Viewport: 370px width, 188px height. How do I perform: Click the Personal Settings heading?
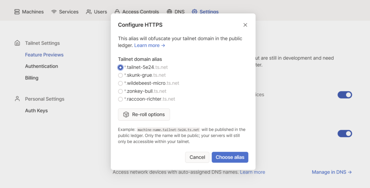point(44,99)
